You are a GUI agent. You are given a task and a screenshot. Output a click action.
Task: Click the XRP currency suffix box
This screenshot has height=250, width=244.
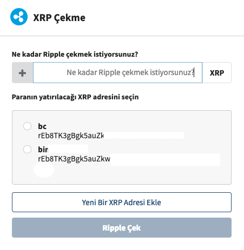point(217,73)
